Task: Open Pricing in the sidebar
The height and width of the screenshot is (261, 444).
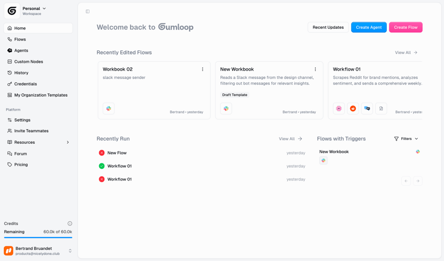Action: click(38, 164)
